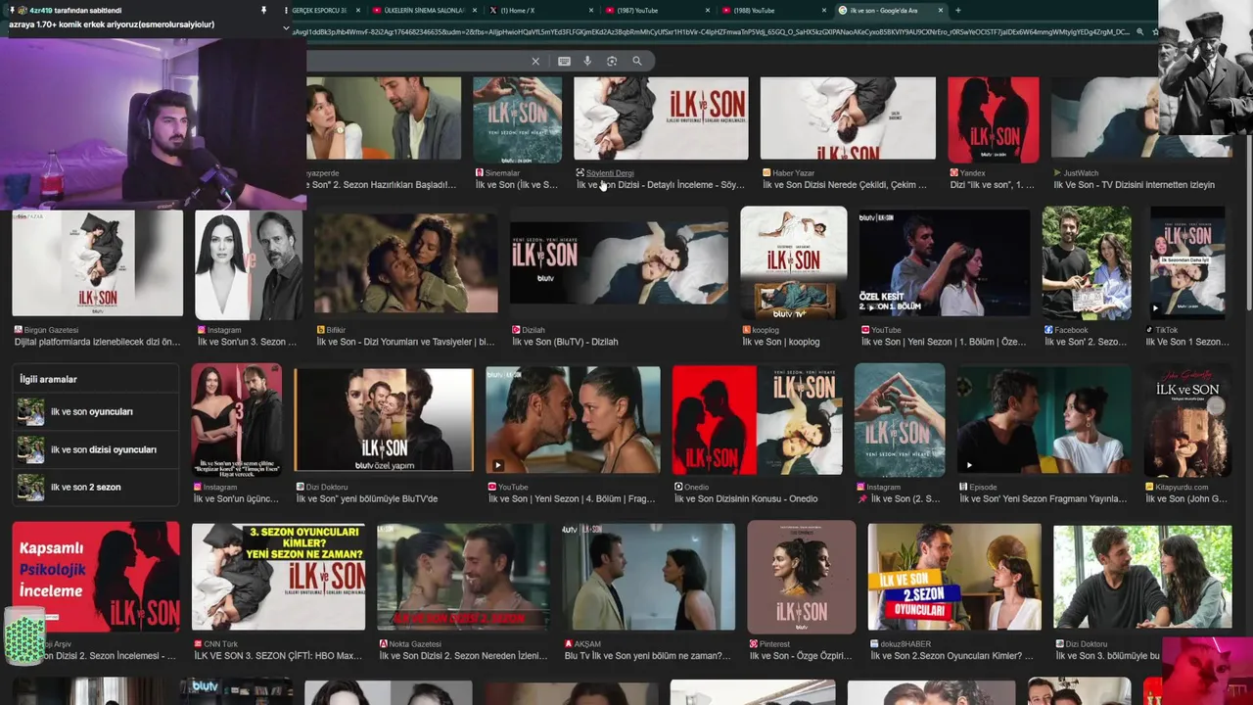Click Kitapyurdu.com source favicon
The width and height of the screenshot is (1253, 705).
1149,487
